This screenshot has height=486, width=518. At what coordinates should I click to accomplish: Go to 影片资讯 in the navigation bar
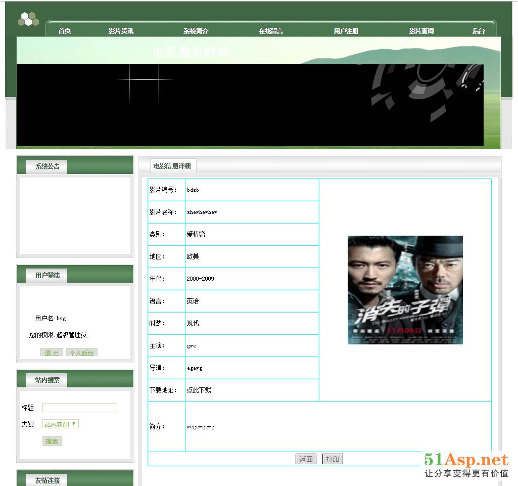[x=121, y=31]
